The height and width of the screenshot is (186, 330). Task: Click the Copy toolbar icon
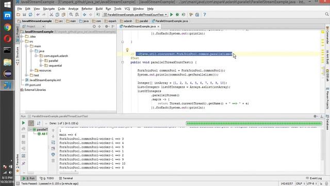point(57,14)
